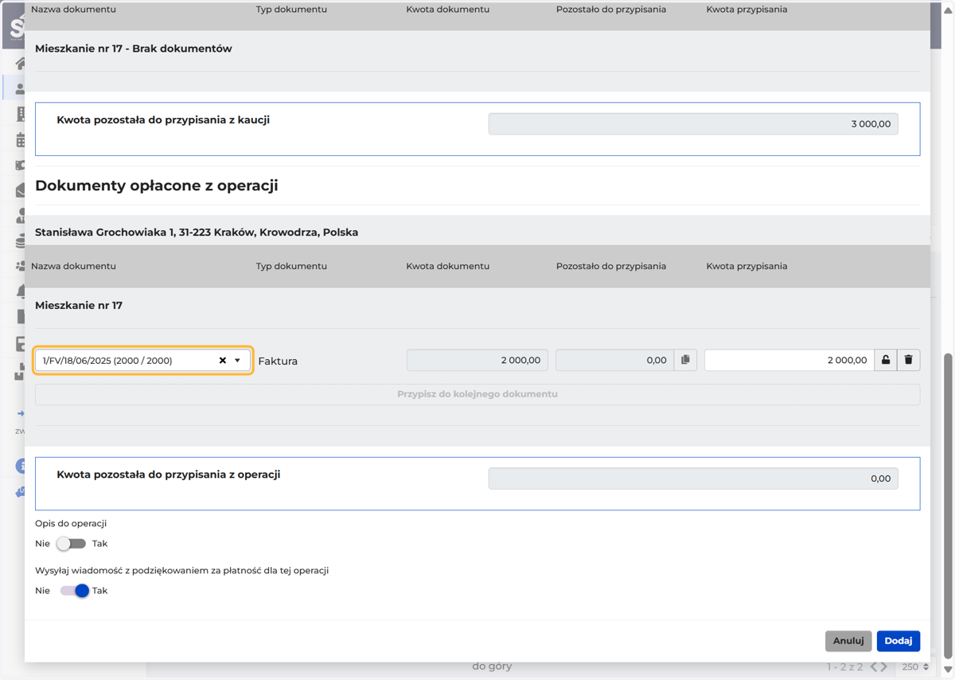Viewport: 955px width, 680px height.
Task: Click the Dodaj button
Action: tap(898, 641)
